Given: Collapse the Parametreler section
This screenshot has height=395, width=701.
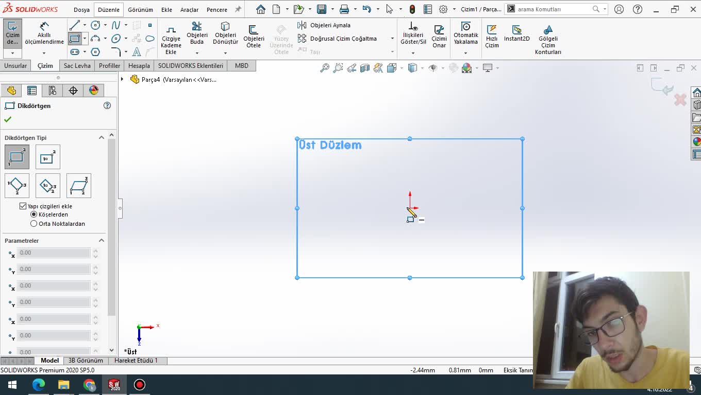Looking at the screenshot, I should (x=102, y=240).
